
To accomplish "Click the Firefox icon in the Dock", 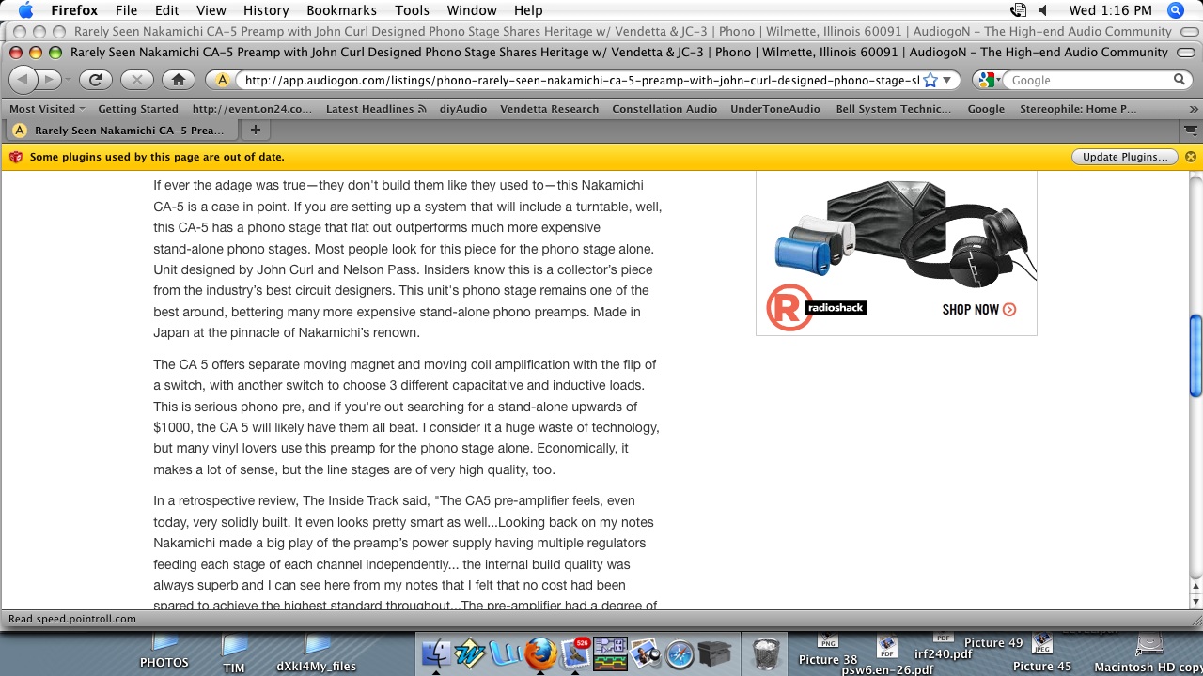I will tap(539, 653).
